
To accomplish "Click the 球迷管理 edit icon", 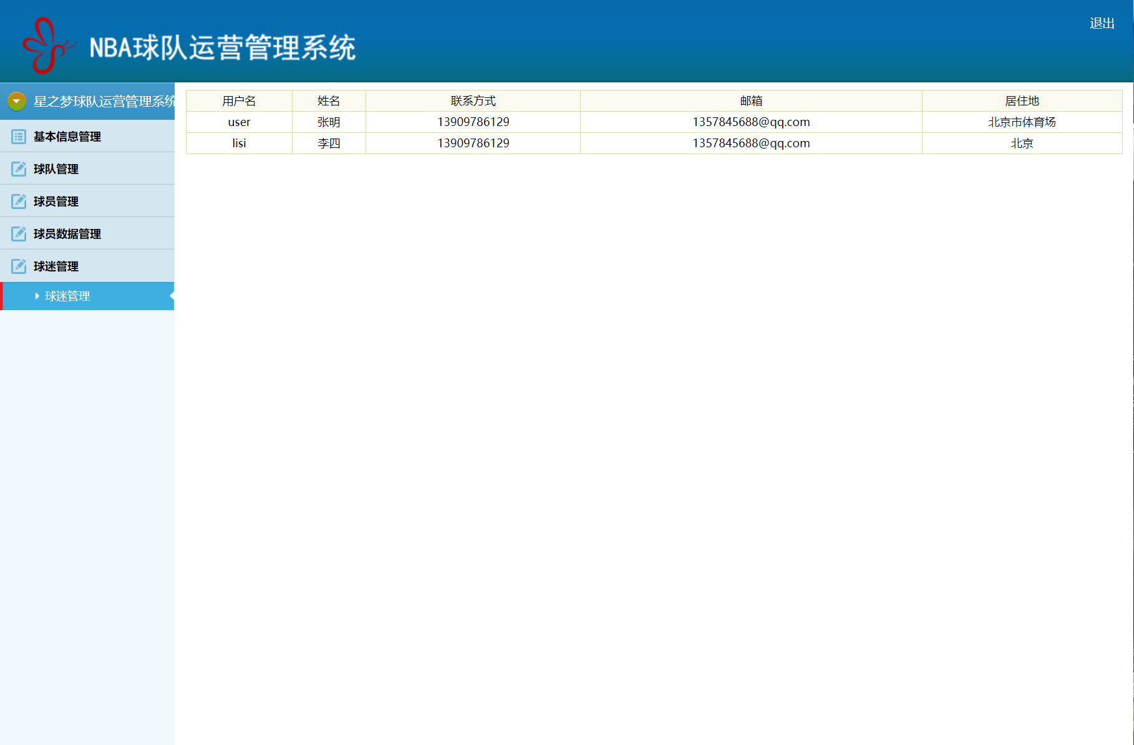I will click(x=18, y=266).
